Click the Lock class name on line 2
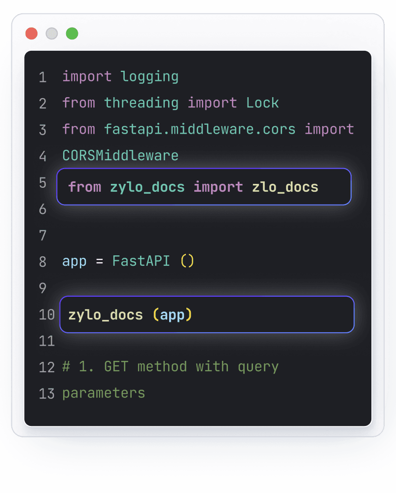Image resolution: width=396 pixels, height=493 pixels. tap(262, 103)
